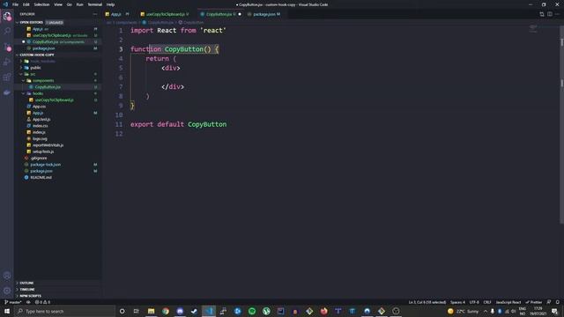Open the Source Control view
The width and height of the screenshot is (564, 317).
7,47
